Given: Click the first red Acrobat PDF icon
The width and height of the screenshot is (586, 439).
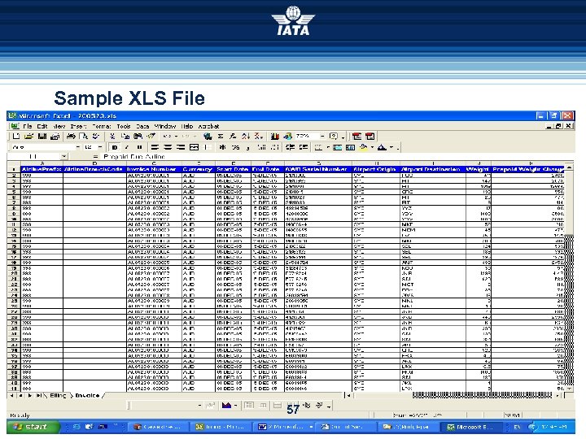Looking at the screenshot, I should coord(357,137).
